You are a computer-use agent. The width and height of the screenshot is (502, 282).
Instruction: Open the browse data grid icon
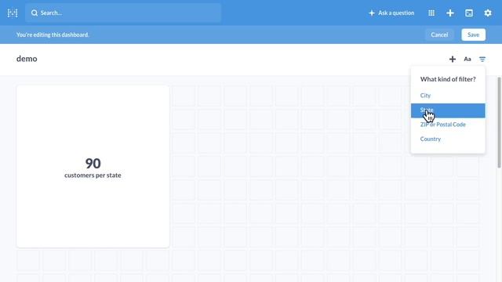coord(431,13)
